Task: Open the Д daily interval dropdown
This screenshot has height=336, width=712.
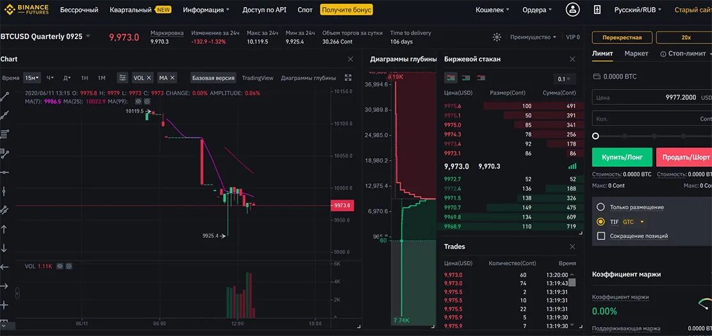Action: pyautogui.click(x=66, y=78)
